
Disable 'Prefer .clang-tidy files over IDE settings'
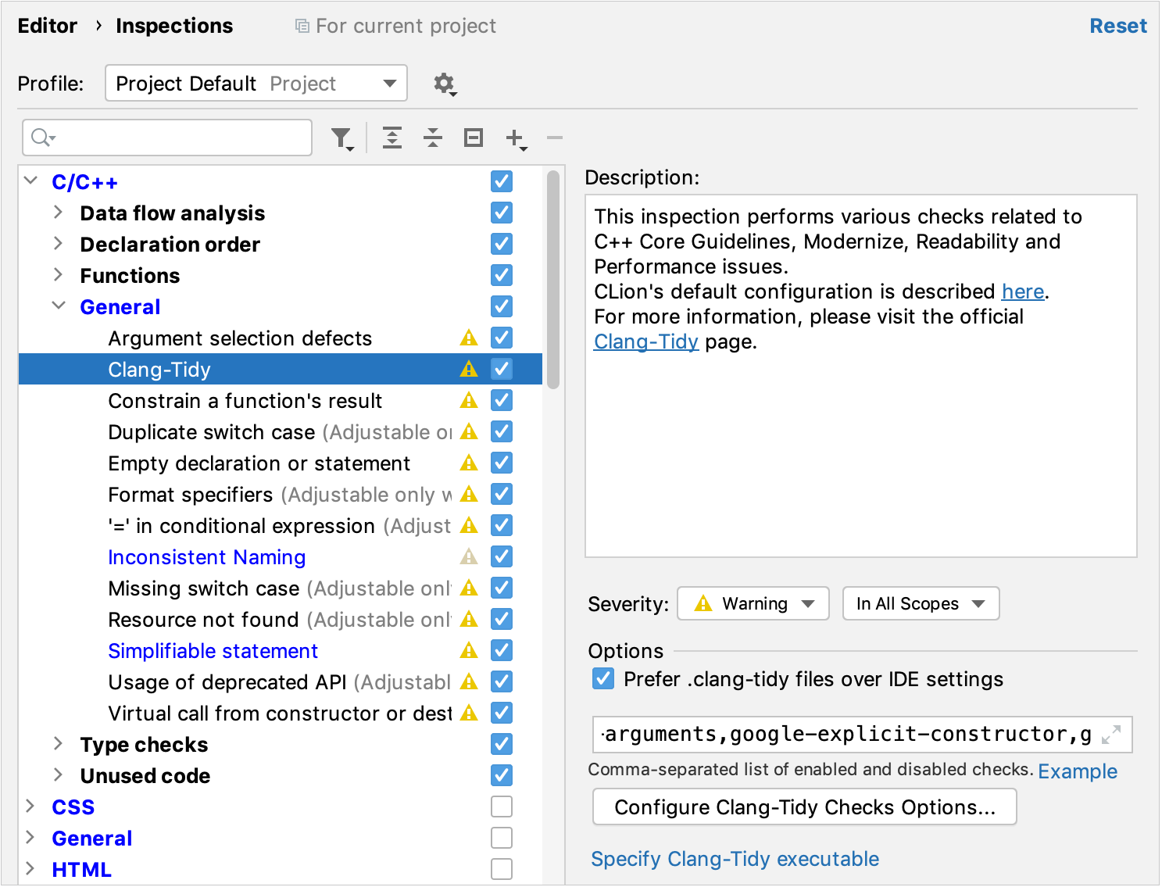(x=602, y=679)
